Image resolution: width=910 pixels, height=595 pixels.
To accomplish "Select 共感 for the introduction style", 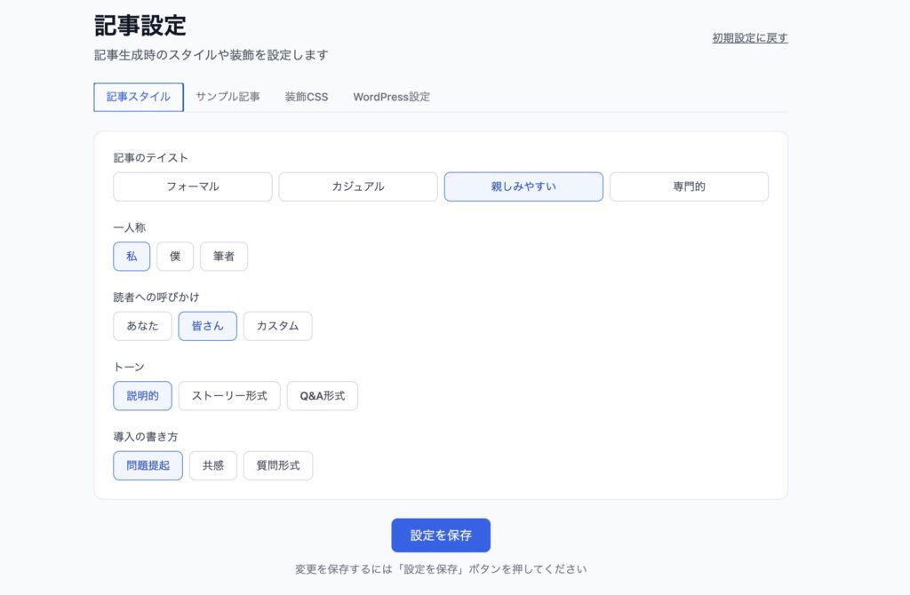I will tap(213, 465).
